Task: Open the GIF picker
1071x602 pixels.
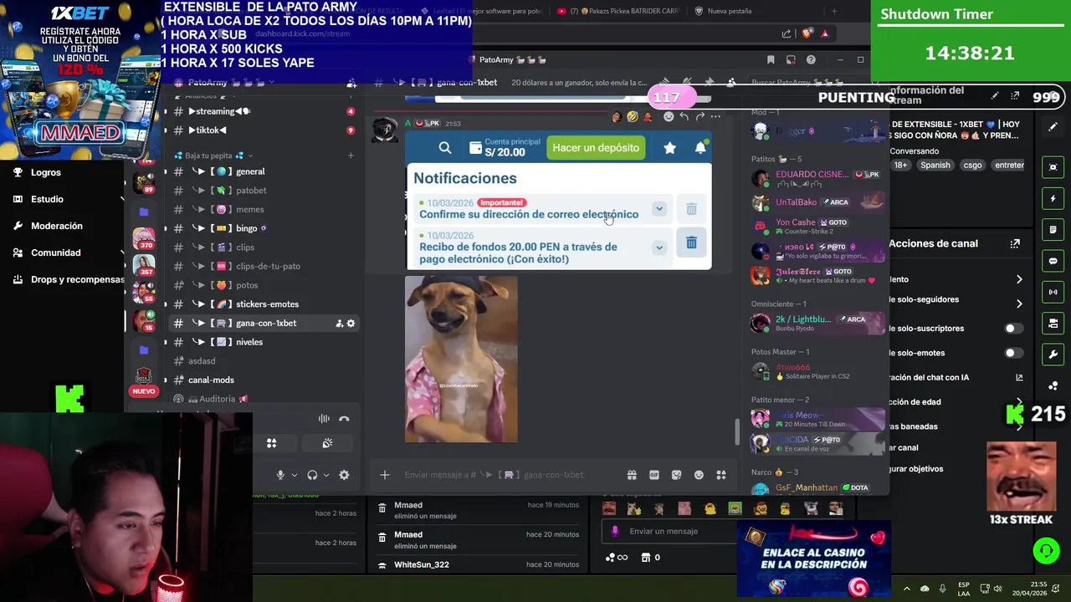Action: [x=654, y=475]
